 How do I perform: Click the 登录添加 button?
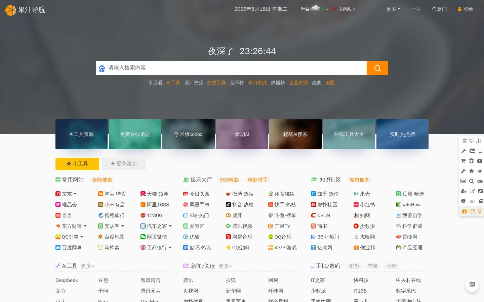[124, 164]
